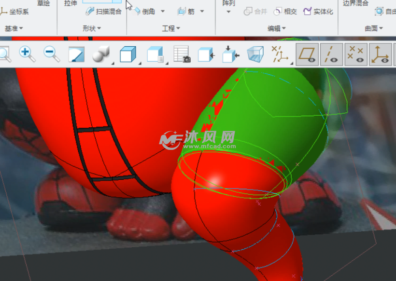This screenshot has width=396, height=281.
Task: Click the Display Style cube icon
Action: [128, 54]
